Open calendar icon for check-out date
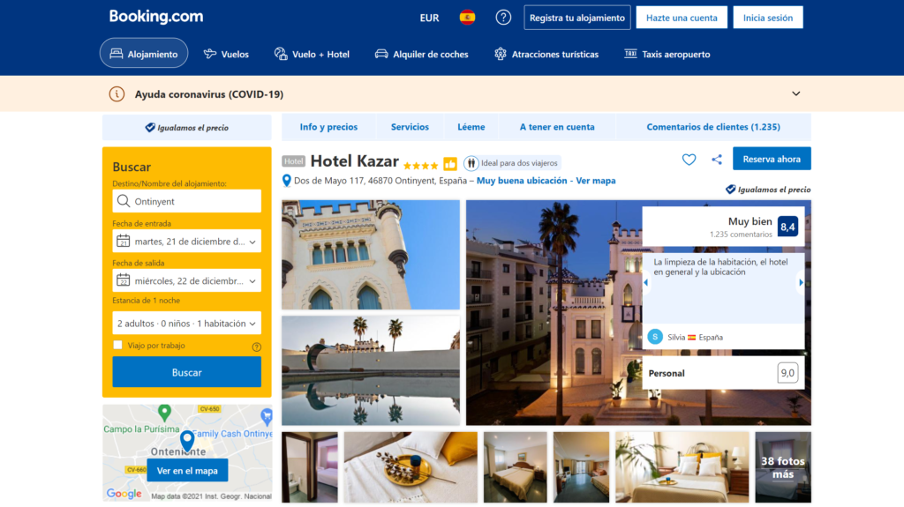This screenshot has width=904, height=507. pos(123,280)
